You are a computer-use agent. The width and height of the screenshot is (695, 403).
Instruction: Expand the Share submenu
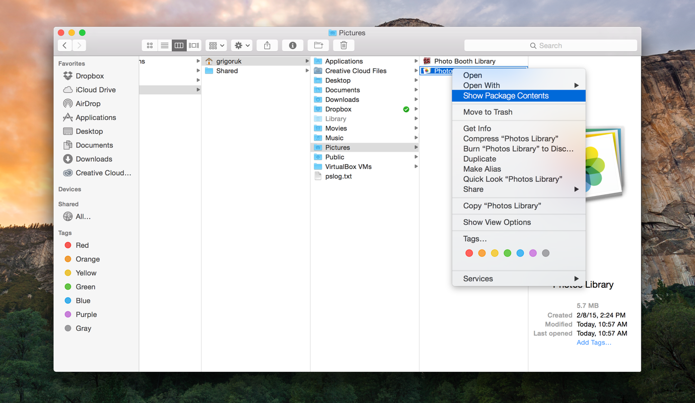pos(519,189)
